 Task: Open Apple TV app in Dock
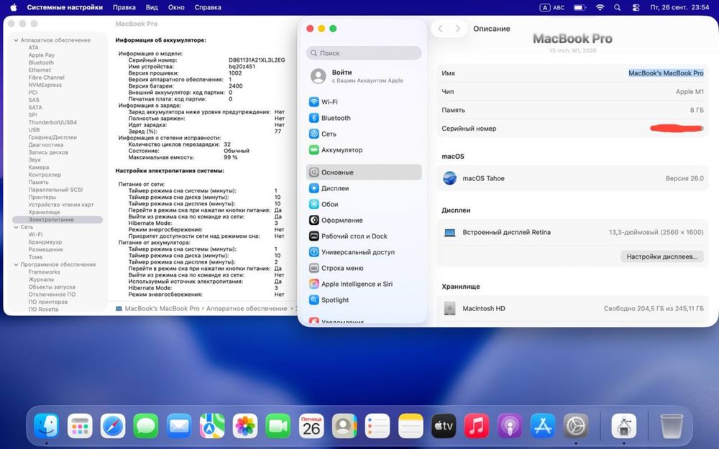click(444, 425)
